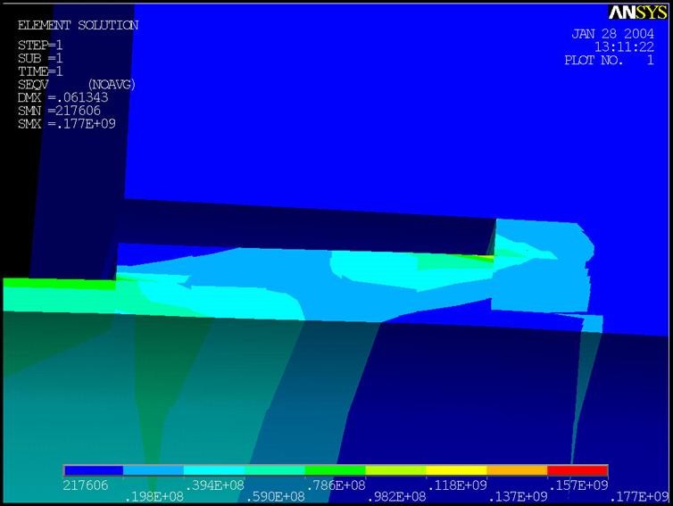The height and width of the screenshot is (506, 673).
Task: Click the STEP=1 label
Action: pos(40,45)
